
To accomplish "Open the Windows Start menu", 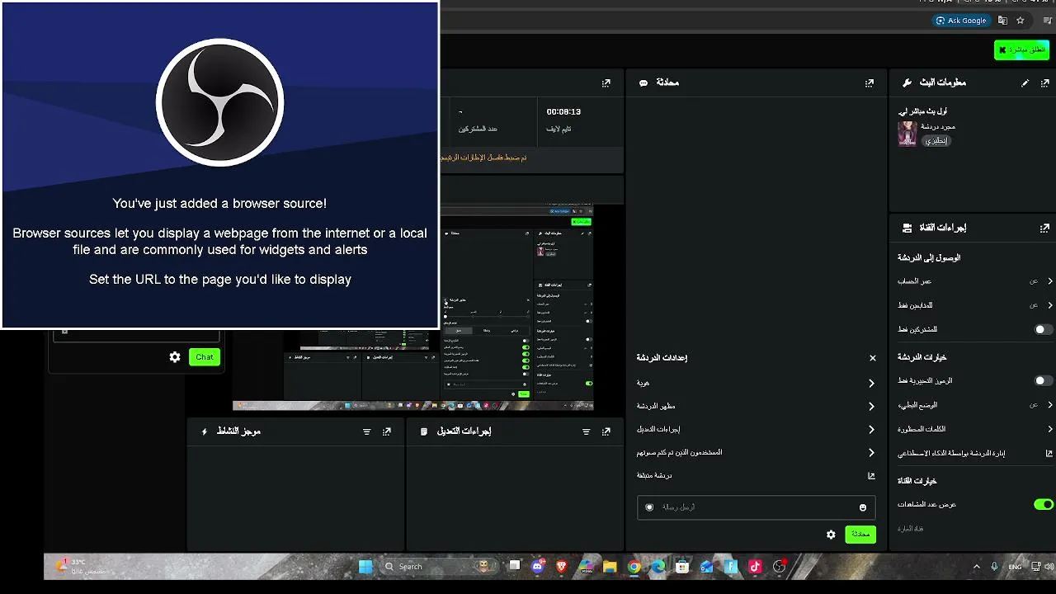I will coord(365,567).
